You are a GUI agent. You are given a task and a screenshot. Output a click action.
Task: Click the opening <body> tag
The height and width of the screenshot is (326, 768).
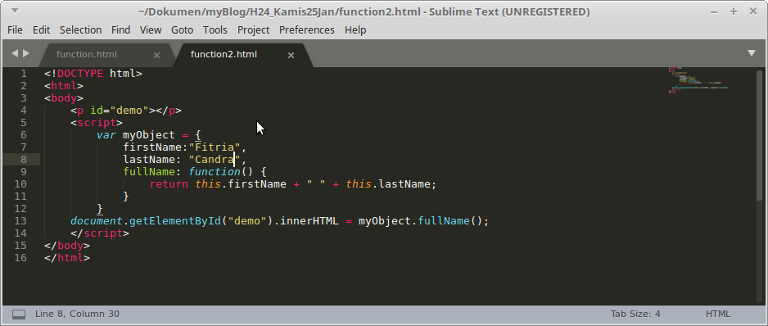(64, 98)
